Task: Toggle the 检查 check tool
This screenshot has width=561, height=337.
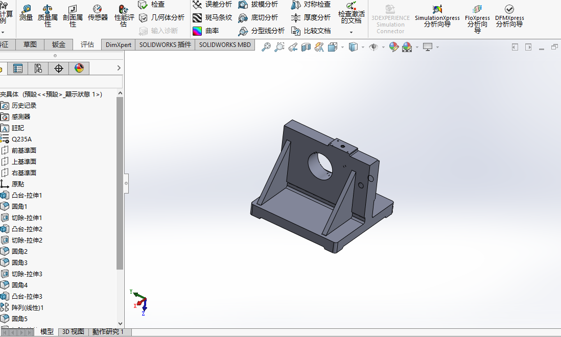Action: [x=152, y=5]
